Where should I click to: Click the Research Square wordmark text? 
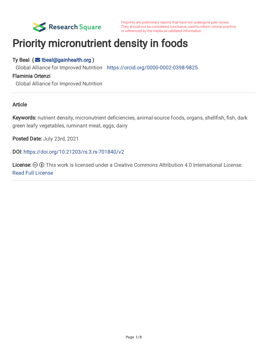coord(75,27)
